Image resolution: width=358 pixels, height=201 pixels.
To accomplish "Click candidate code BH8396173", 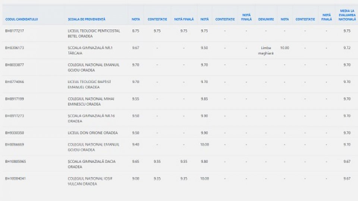I will tap(15, 48).
